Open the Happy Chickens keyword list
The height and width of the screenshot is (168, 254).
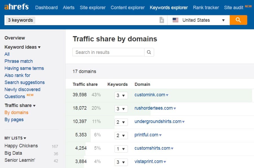(x=21, y=146)
